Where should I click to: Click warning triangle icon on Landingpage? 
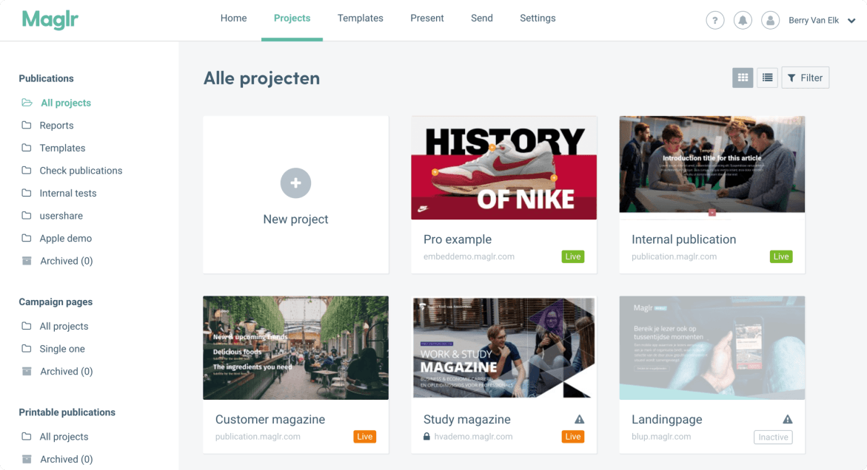(x=788, y=419)
